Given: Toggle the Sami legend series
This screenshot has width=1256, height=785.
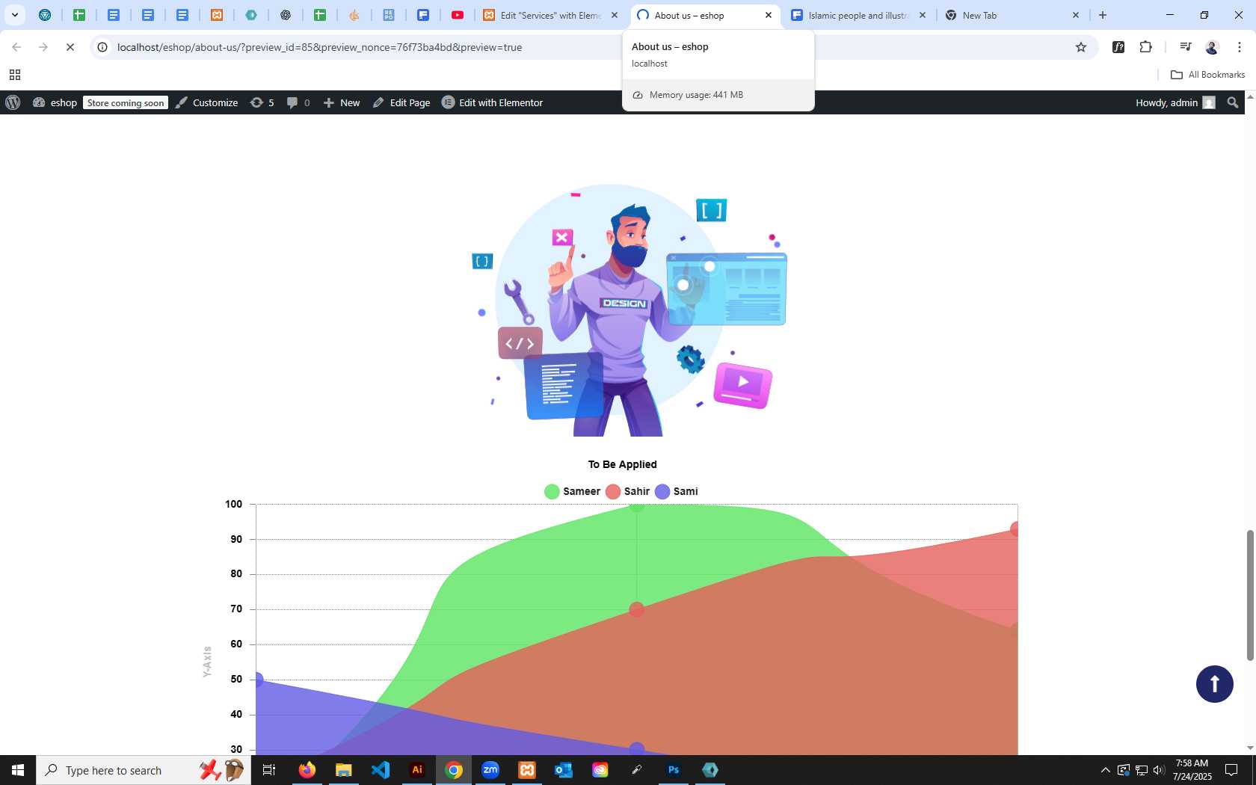Looking at the screenshot, I should pos(677,491).
